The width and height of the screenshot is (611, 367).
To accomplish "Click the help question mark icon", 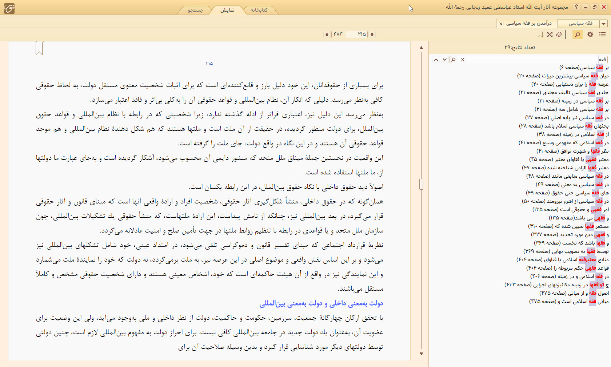I will click(x=576, y=7).
